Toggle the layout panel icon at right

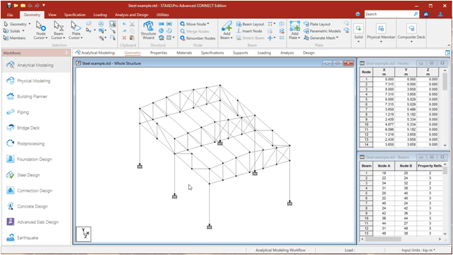(447, 53)
